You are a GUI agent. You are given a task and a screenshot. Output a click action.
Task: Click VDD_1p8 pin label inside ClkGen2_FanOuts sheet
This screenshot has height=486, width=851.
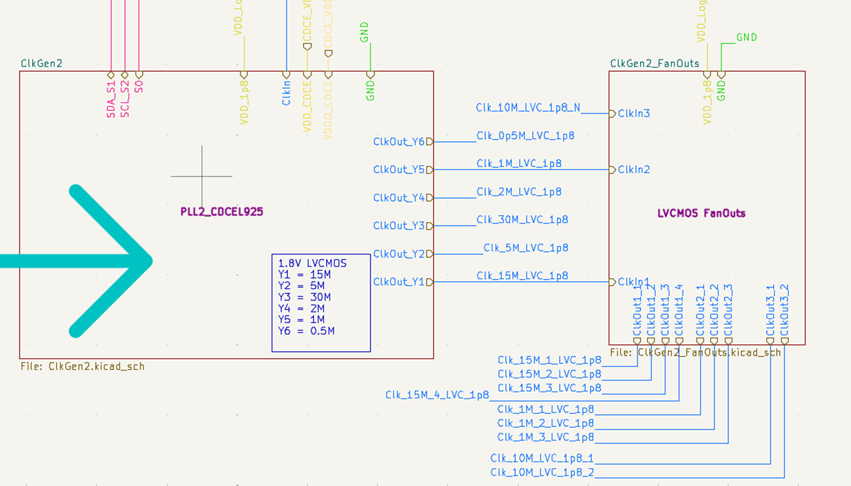point(707,102)
